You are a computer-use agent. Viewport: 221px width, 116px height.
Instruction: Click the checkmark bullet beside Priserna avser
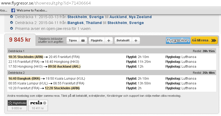pyautogui.click(x=11, y=28)
